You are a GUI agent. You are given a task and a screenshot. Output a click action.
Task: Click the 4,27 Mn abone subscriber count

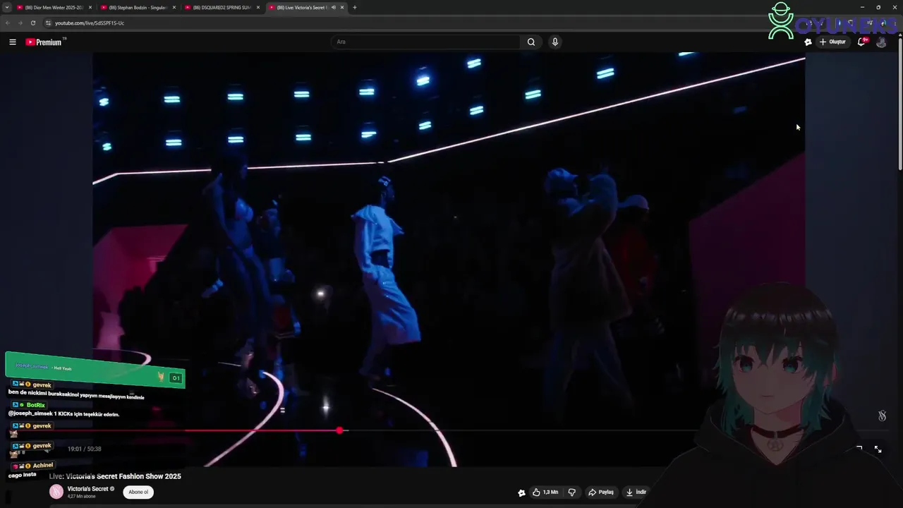click(81, 497)
